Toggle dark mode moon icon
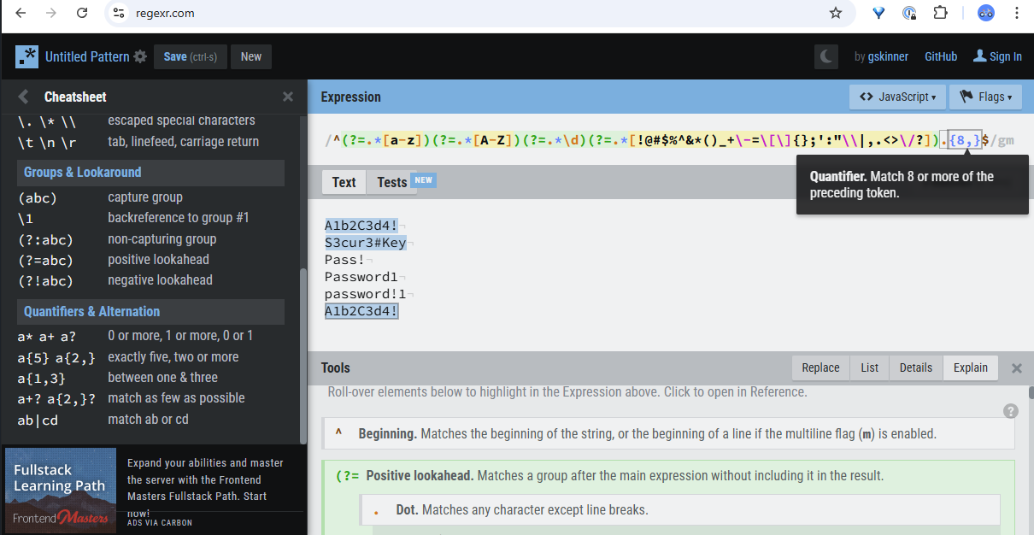The height and width of the screenshot is (535, 1034). 826,57
